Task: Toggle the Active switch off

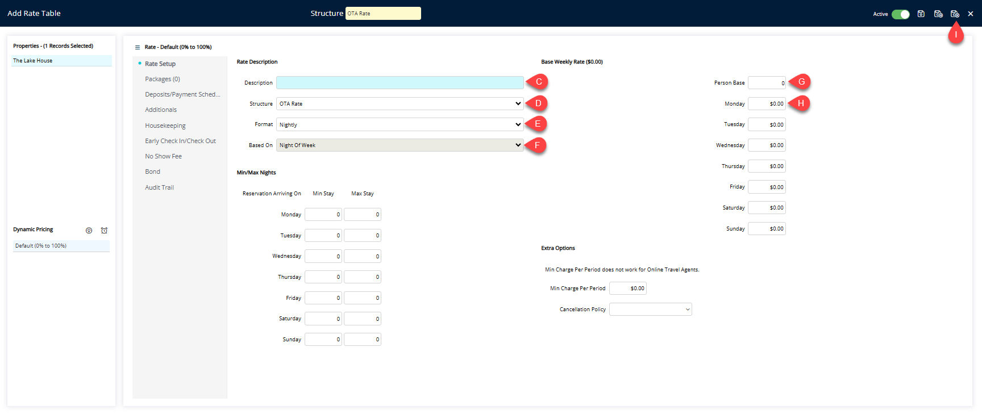Action: [900, 14]
